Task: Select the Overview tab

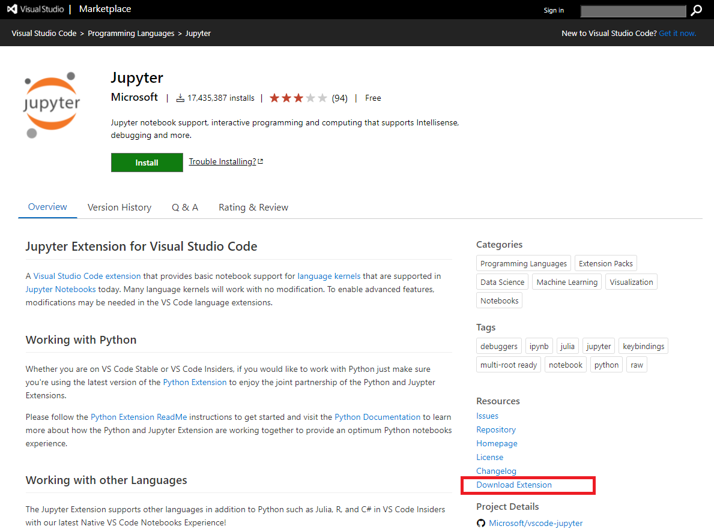Action: (47, 207)
